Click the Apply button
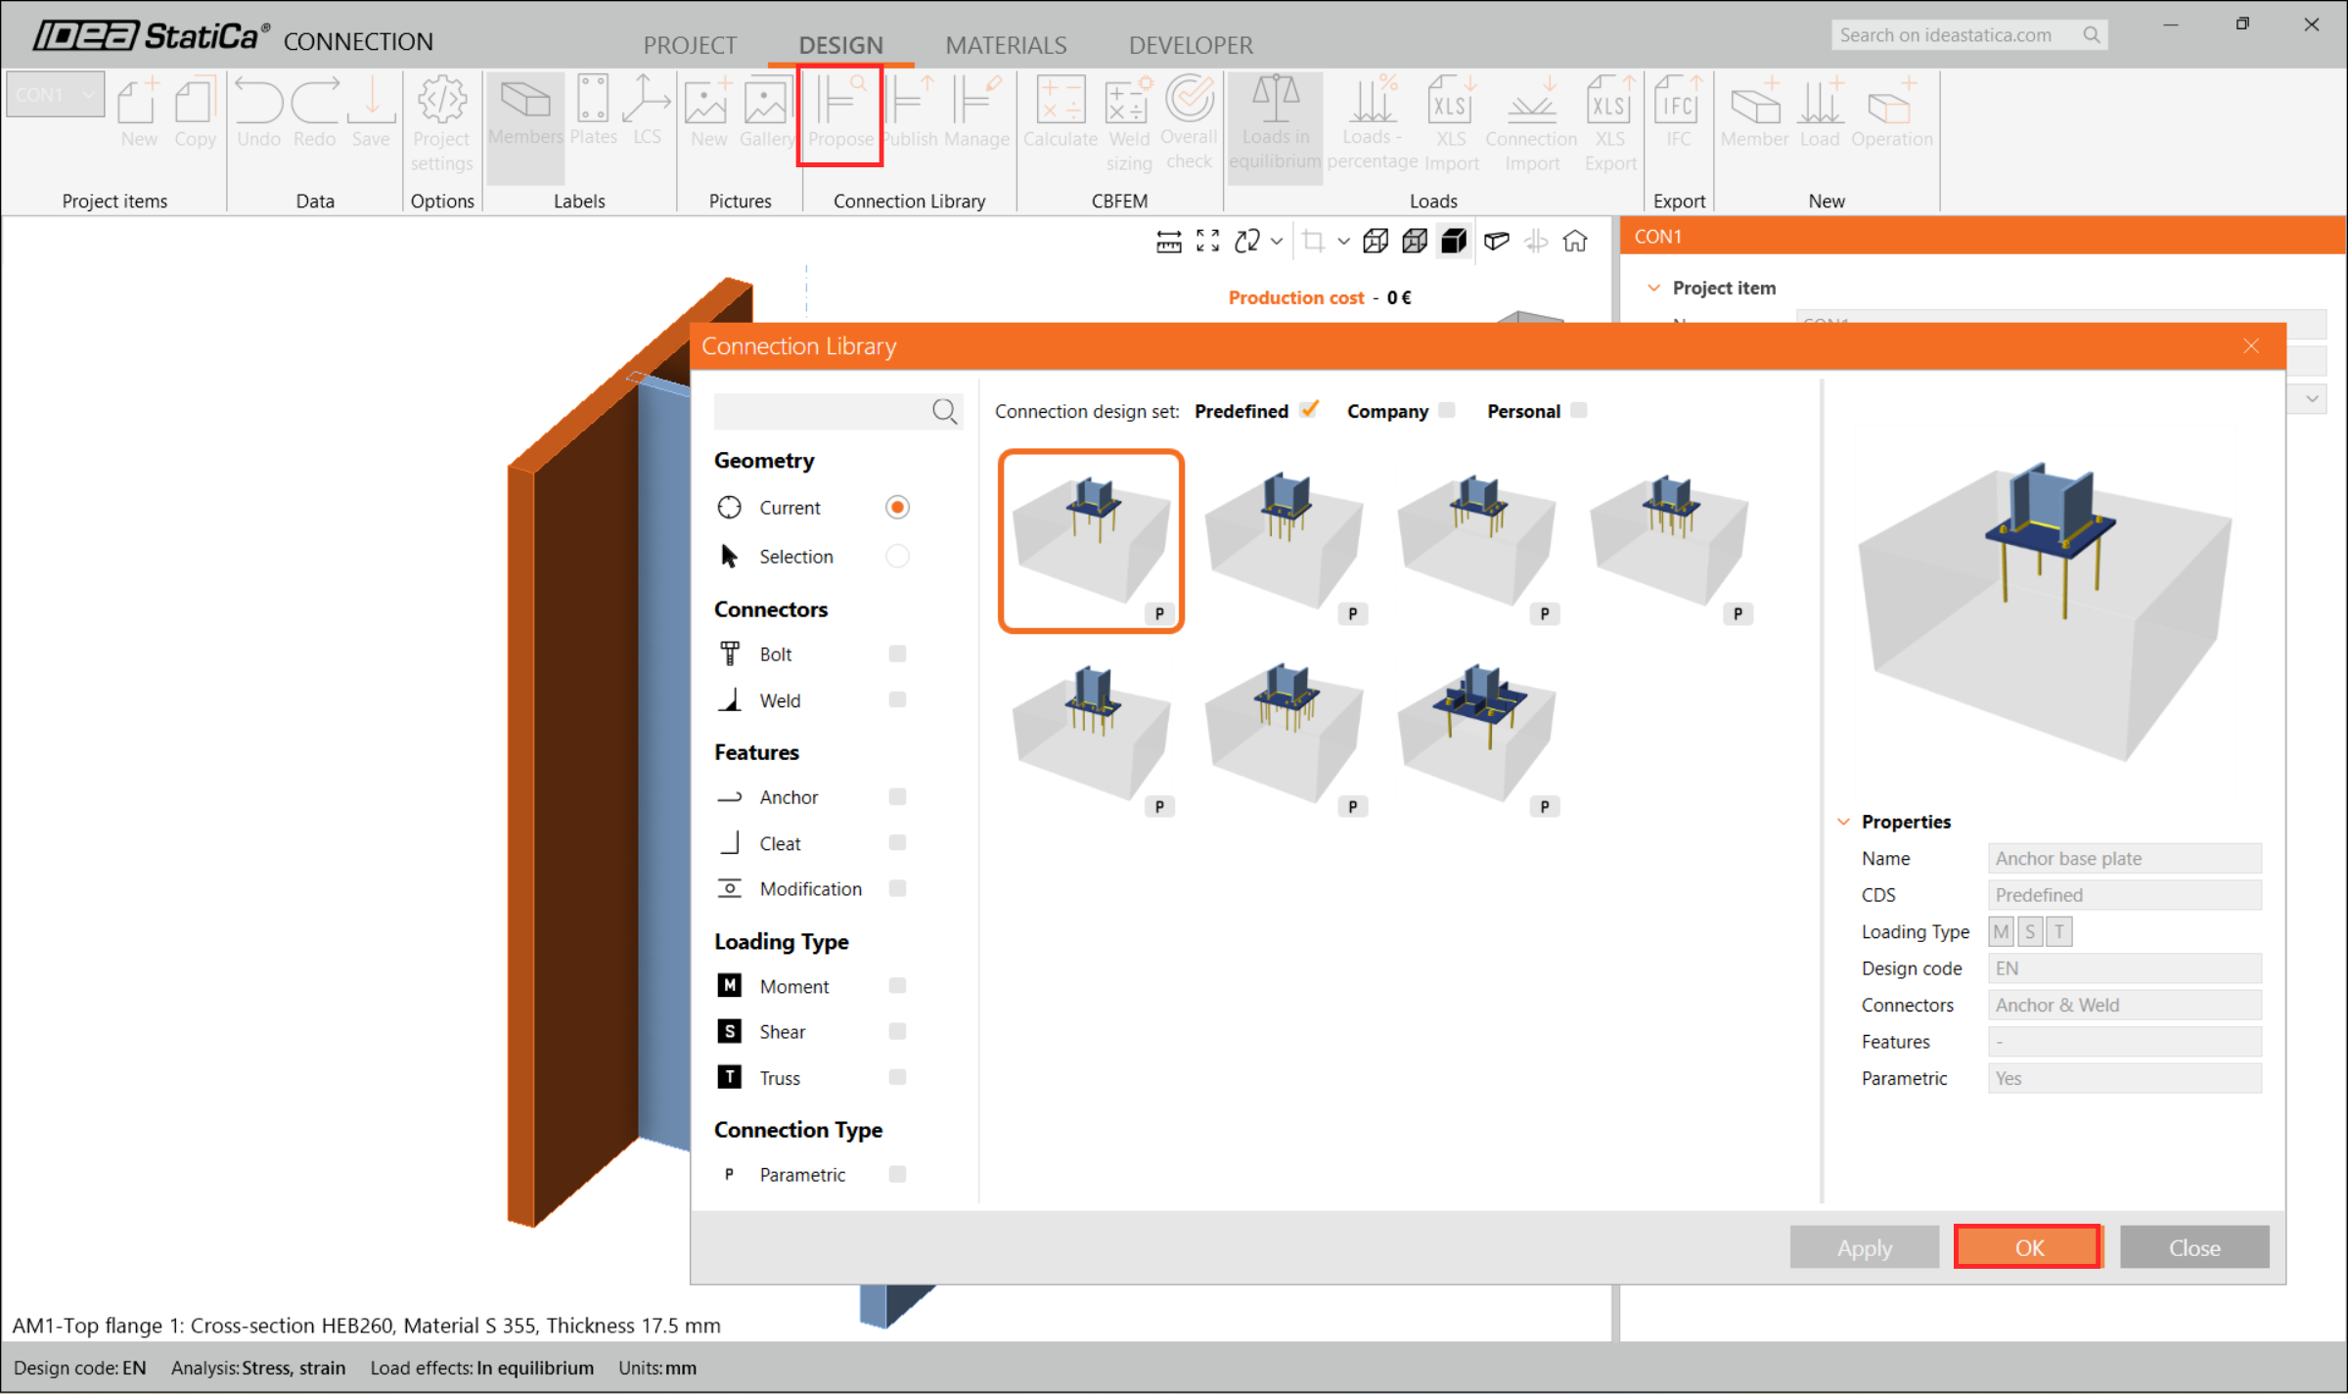 (1863, 1247)
